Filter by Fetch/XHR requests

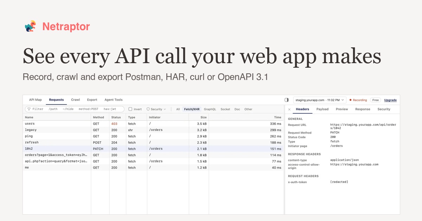(x=192, y=109)
